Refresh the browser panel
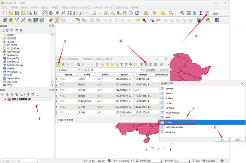The image size is (246, 163). (x=7, y=30)
